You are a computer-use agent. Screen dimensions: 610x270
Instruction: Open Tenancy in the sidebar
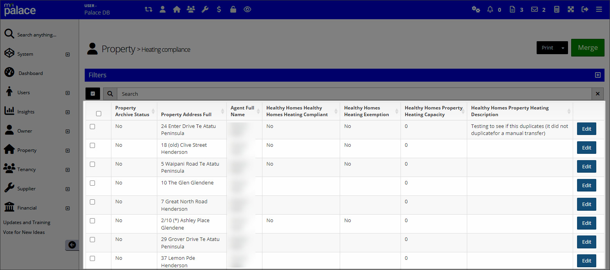[x=26, y=170]
